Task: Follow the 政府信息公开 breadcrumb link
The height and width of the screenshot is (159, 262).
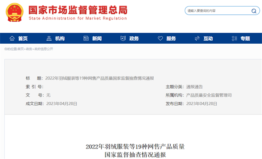Action: (44, 49)
